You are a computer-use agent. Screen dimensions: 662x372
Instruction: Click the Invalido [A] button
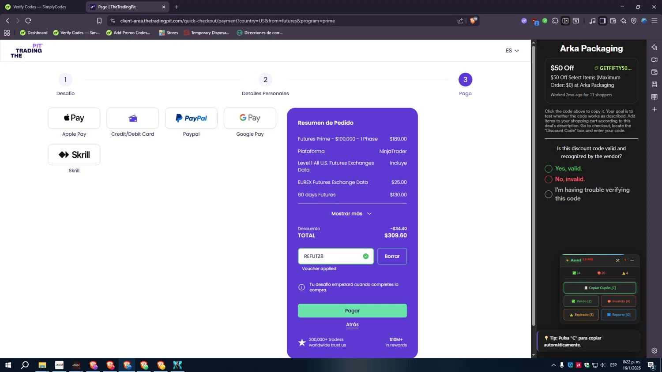(x=618, y=301)
